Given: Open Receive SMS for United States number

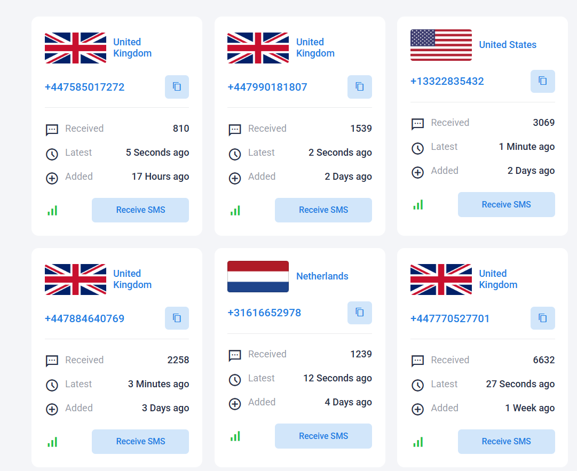Looking at the screenshot, I should 507,204.
